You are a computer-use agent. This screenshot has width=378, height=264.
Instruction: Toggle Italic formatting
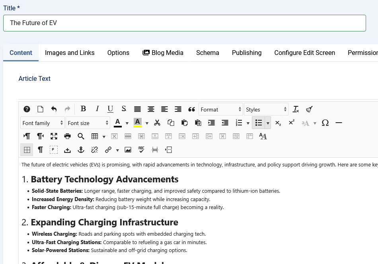97,109
